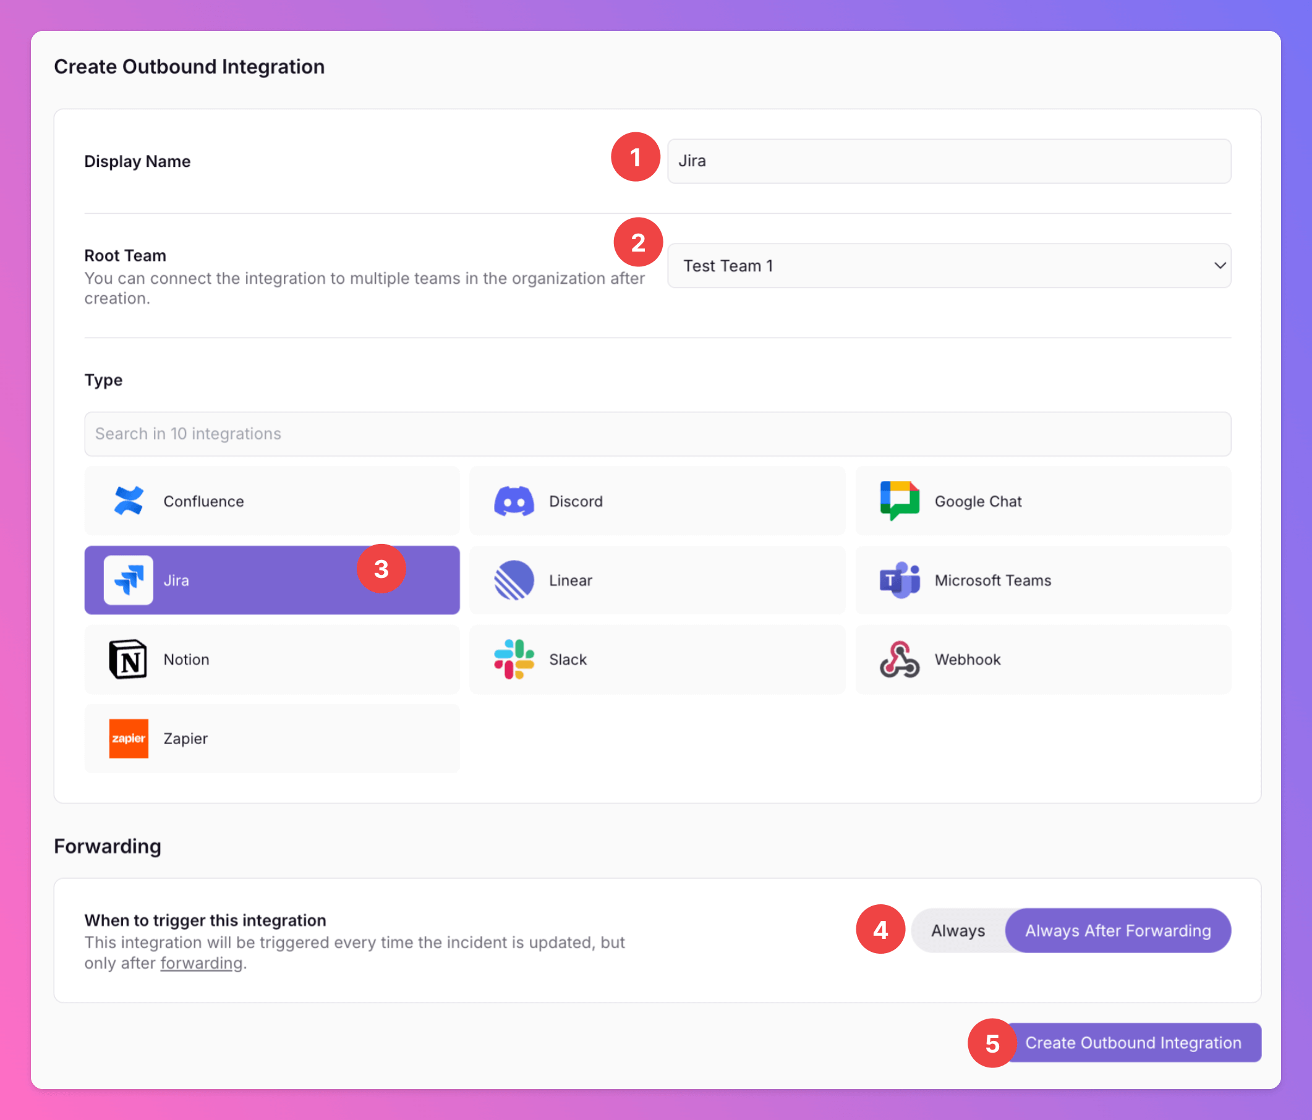Pick the Zapier logo icon
This screenshot has width=1312, height=1120.
pyautogui.click(x=129, y=738)
